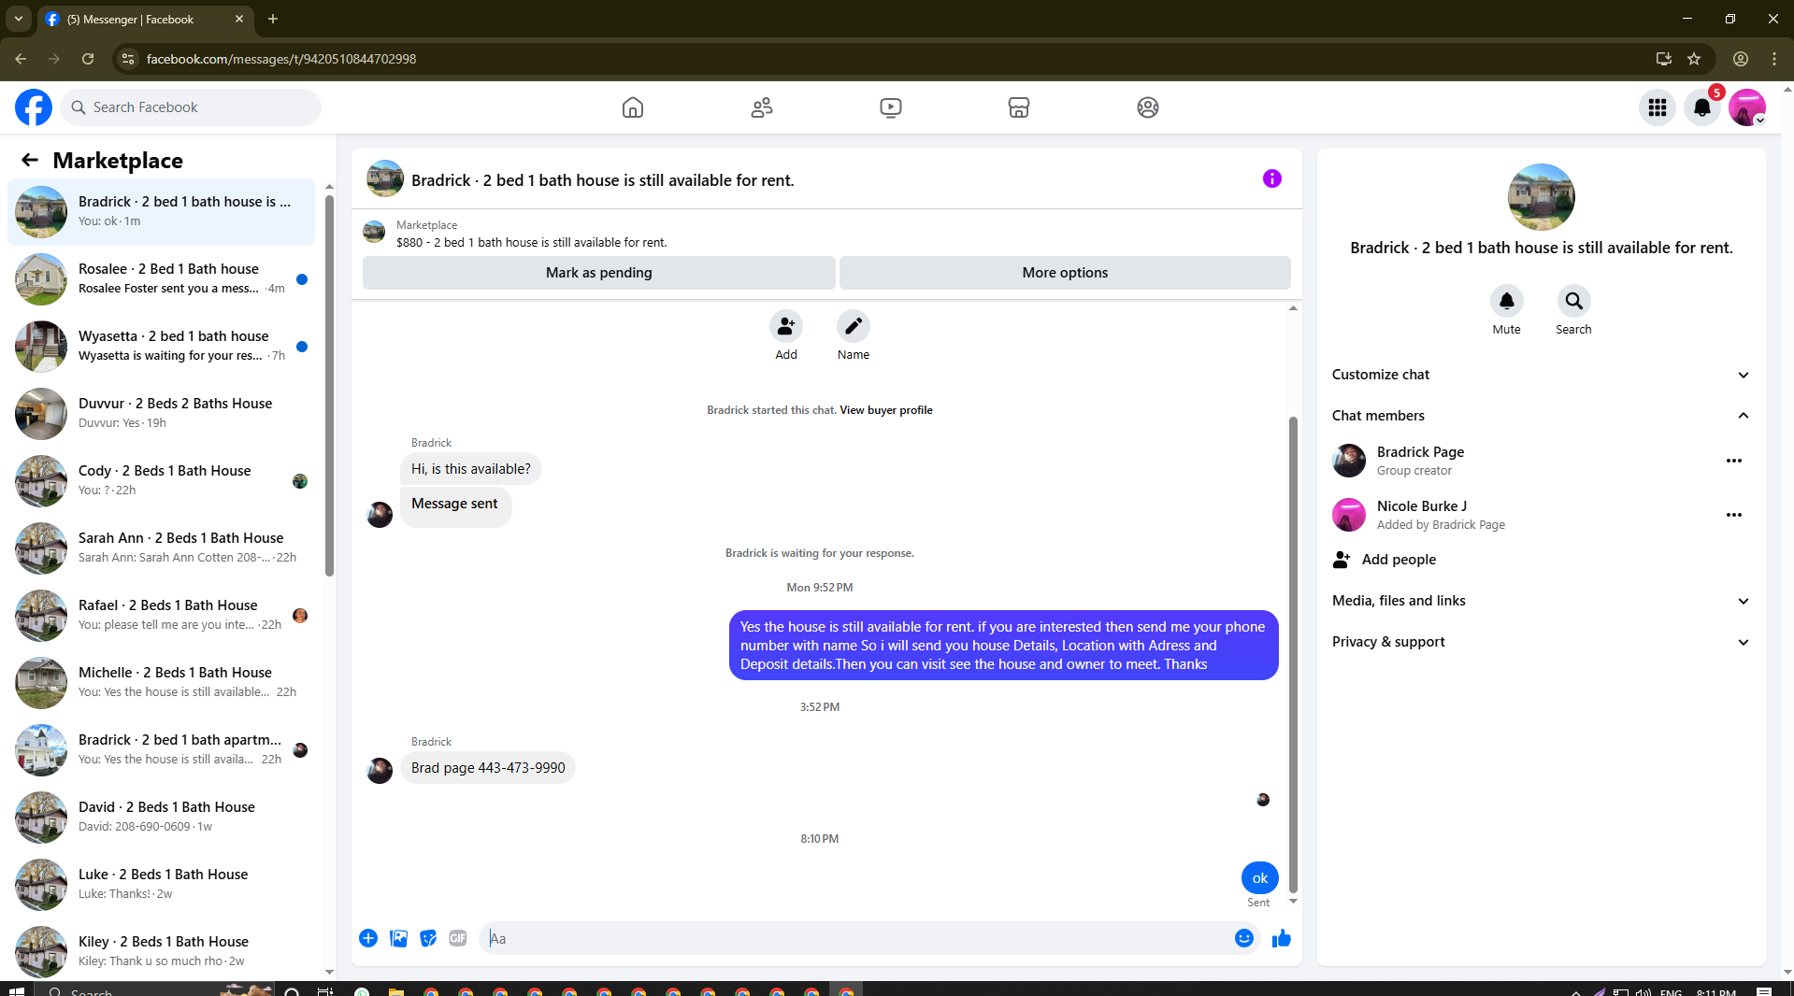Open Kiley 2 Beds 1 Bath House chat
1794x996 pixels.
(161, 951)
